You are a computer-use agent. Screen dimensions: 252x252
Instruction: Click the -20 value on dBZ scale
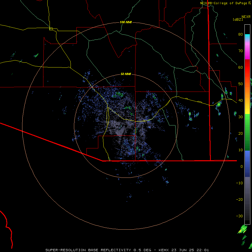[239, 199]
